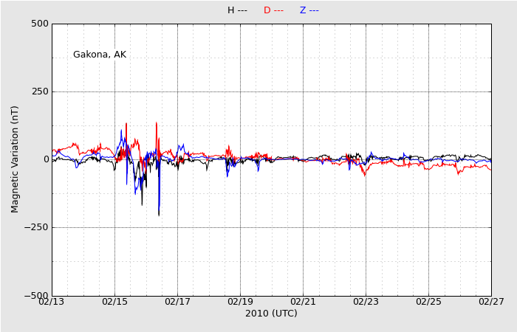Select the 02/19 date tick label
Screen dimensions: 517x332
pos(240,301)
